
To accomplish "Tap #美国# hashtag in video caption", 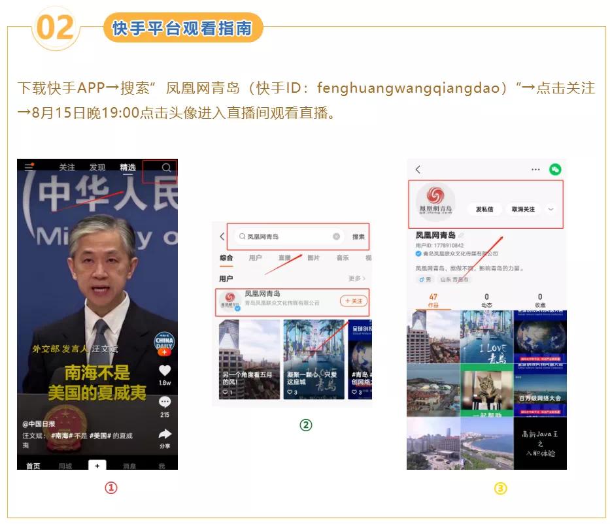I will tap(101, 436).
